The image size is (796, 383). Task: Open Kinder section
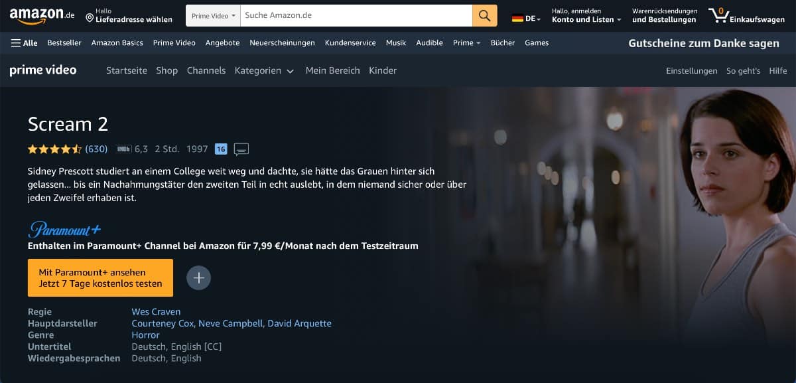click(x=383, y=70)
